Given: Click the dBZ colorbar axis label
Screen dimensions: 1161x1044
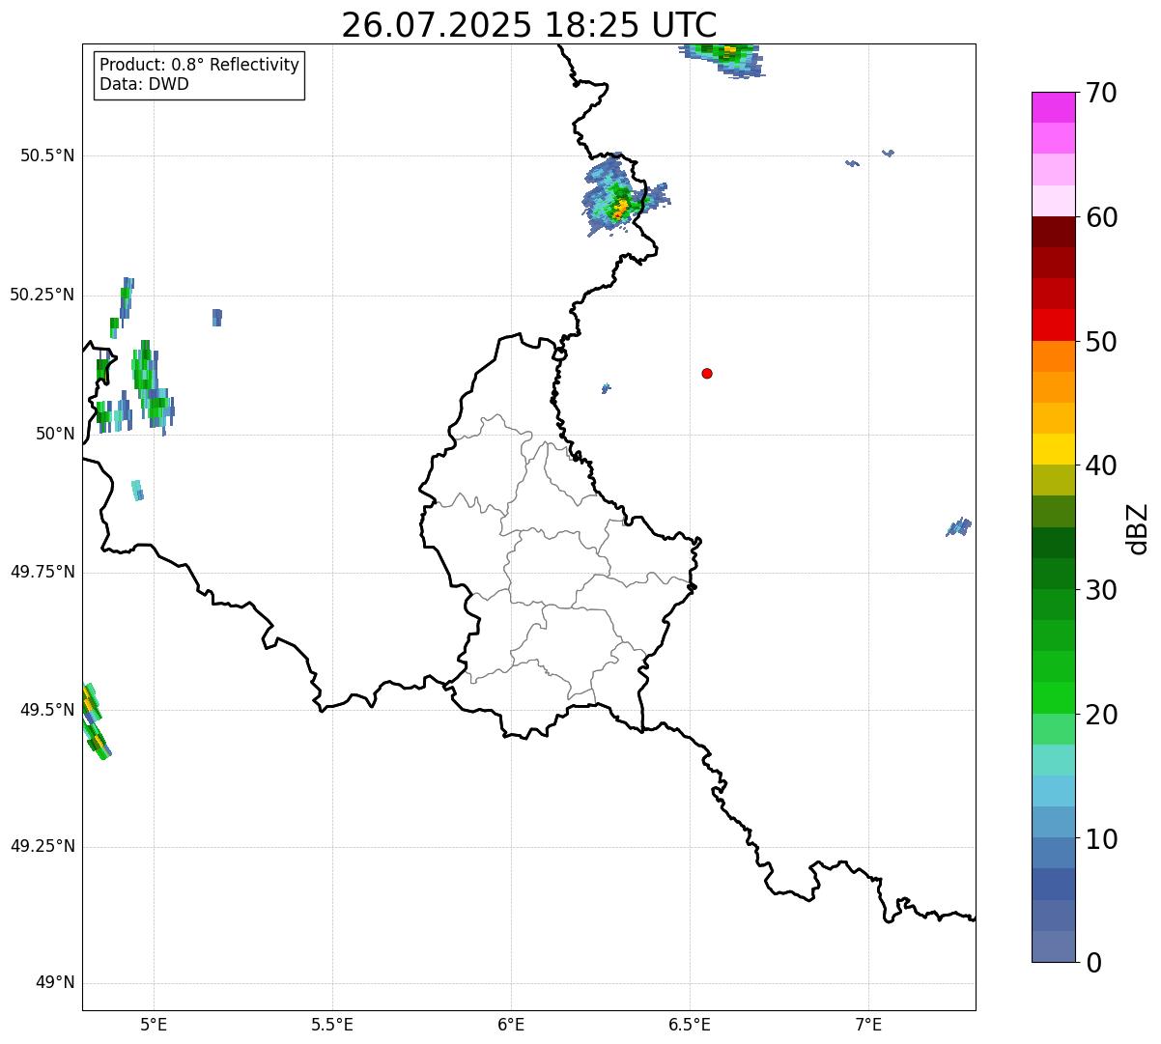Looking at the screenshot, I should coord(1138,527).
